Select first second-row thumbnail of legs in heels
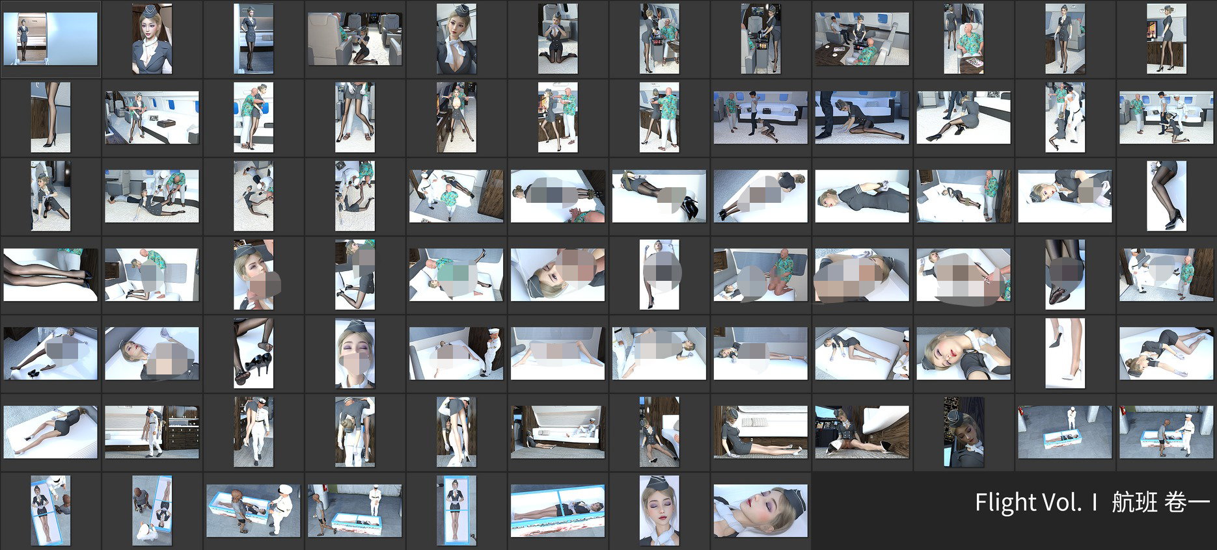Image resolution: width=1217 pixels, height=550 pixels. [x=50, y=117]
